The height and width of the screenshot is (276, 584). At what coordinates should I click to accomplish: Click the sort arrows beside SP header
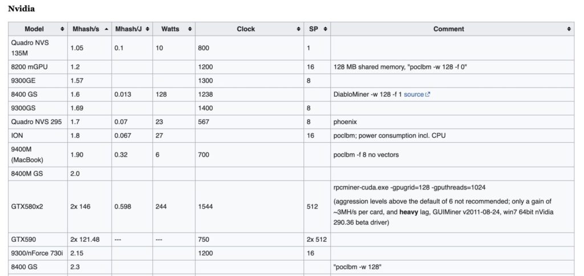325,29
